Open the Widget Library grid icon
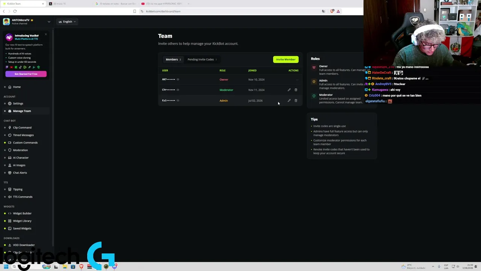This screenshot has width=481, height=271. pyautogui.click(x=10, y=221)
